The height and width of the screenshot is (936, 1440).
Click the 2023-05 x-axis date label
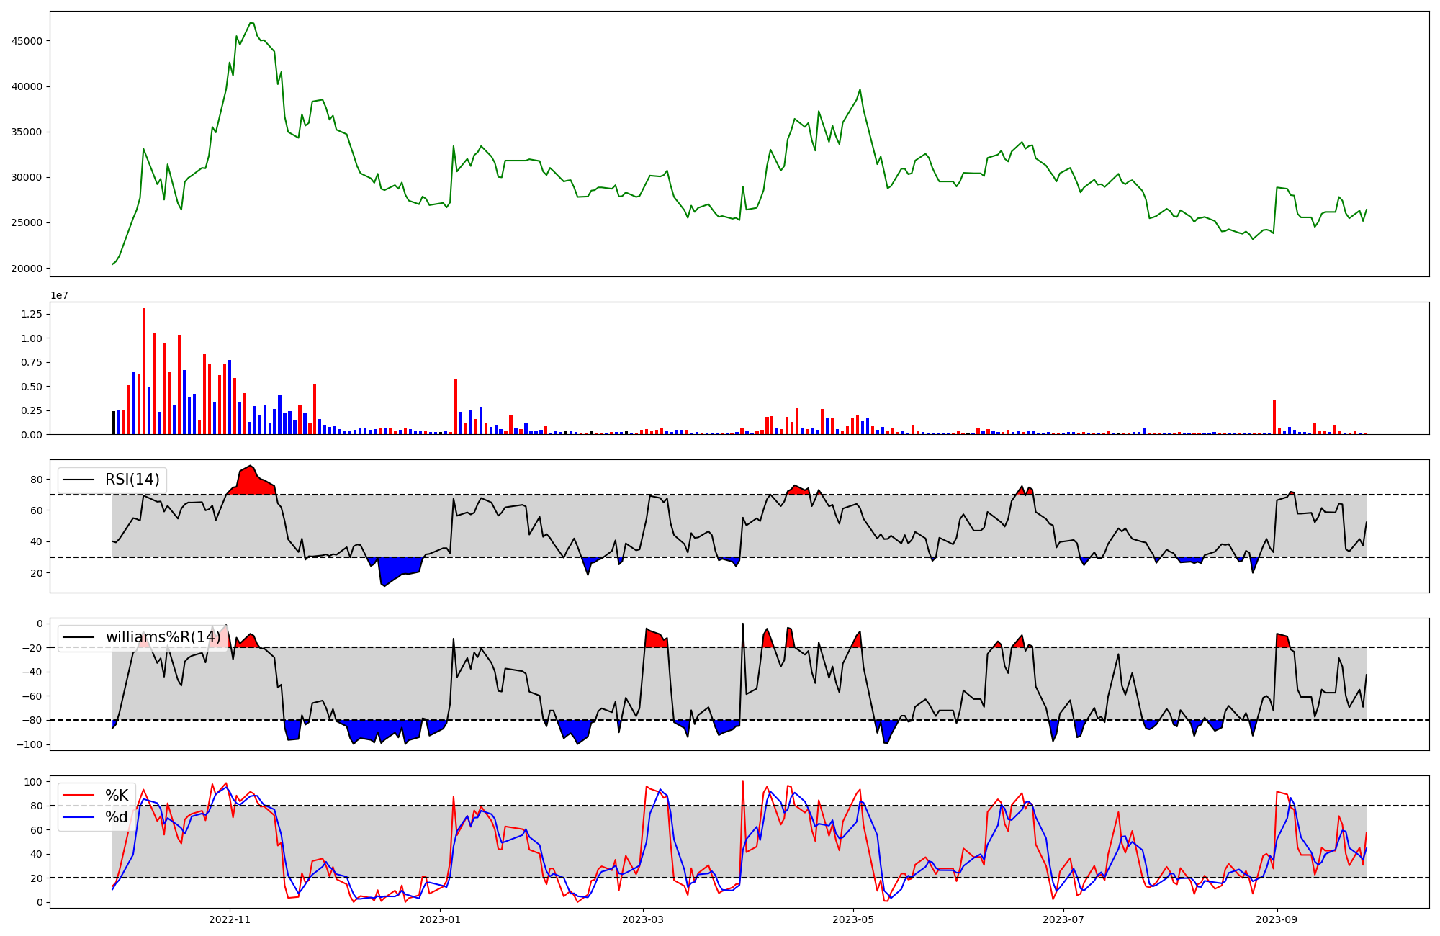tap(853, 919)
